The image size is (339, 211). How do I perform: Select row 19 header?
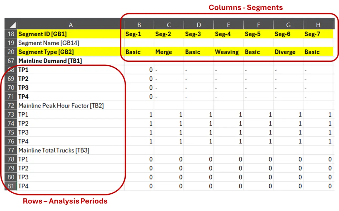click(x=11, y=43)
